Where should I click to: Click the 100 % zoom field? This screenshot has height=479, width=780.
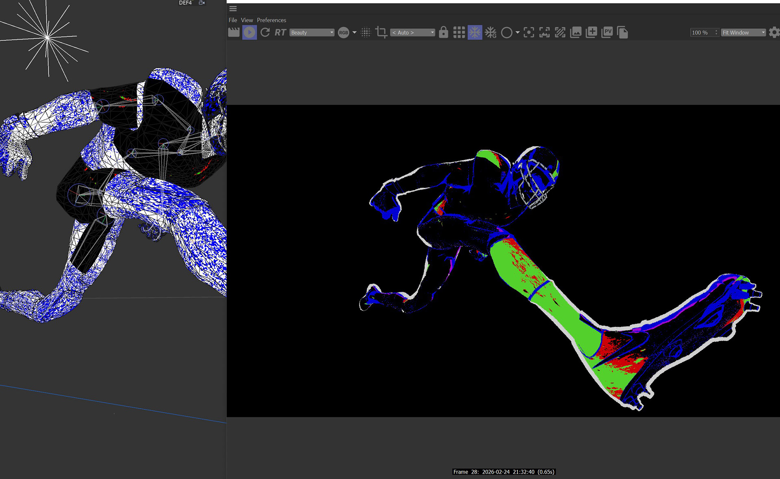[702, 33]
